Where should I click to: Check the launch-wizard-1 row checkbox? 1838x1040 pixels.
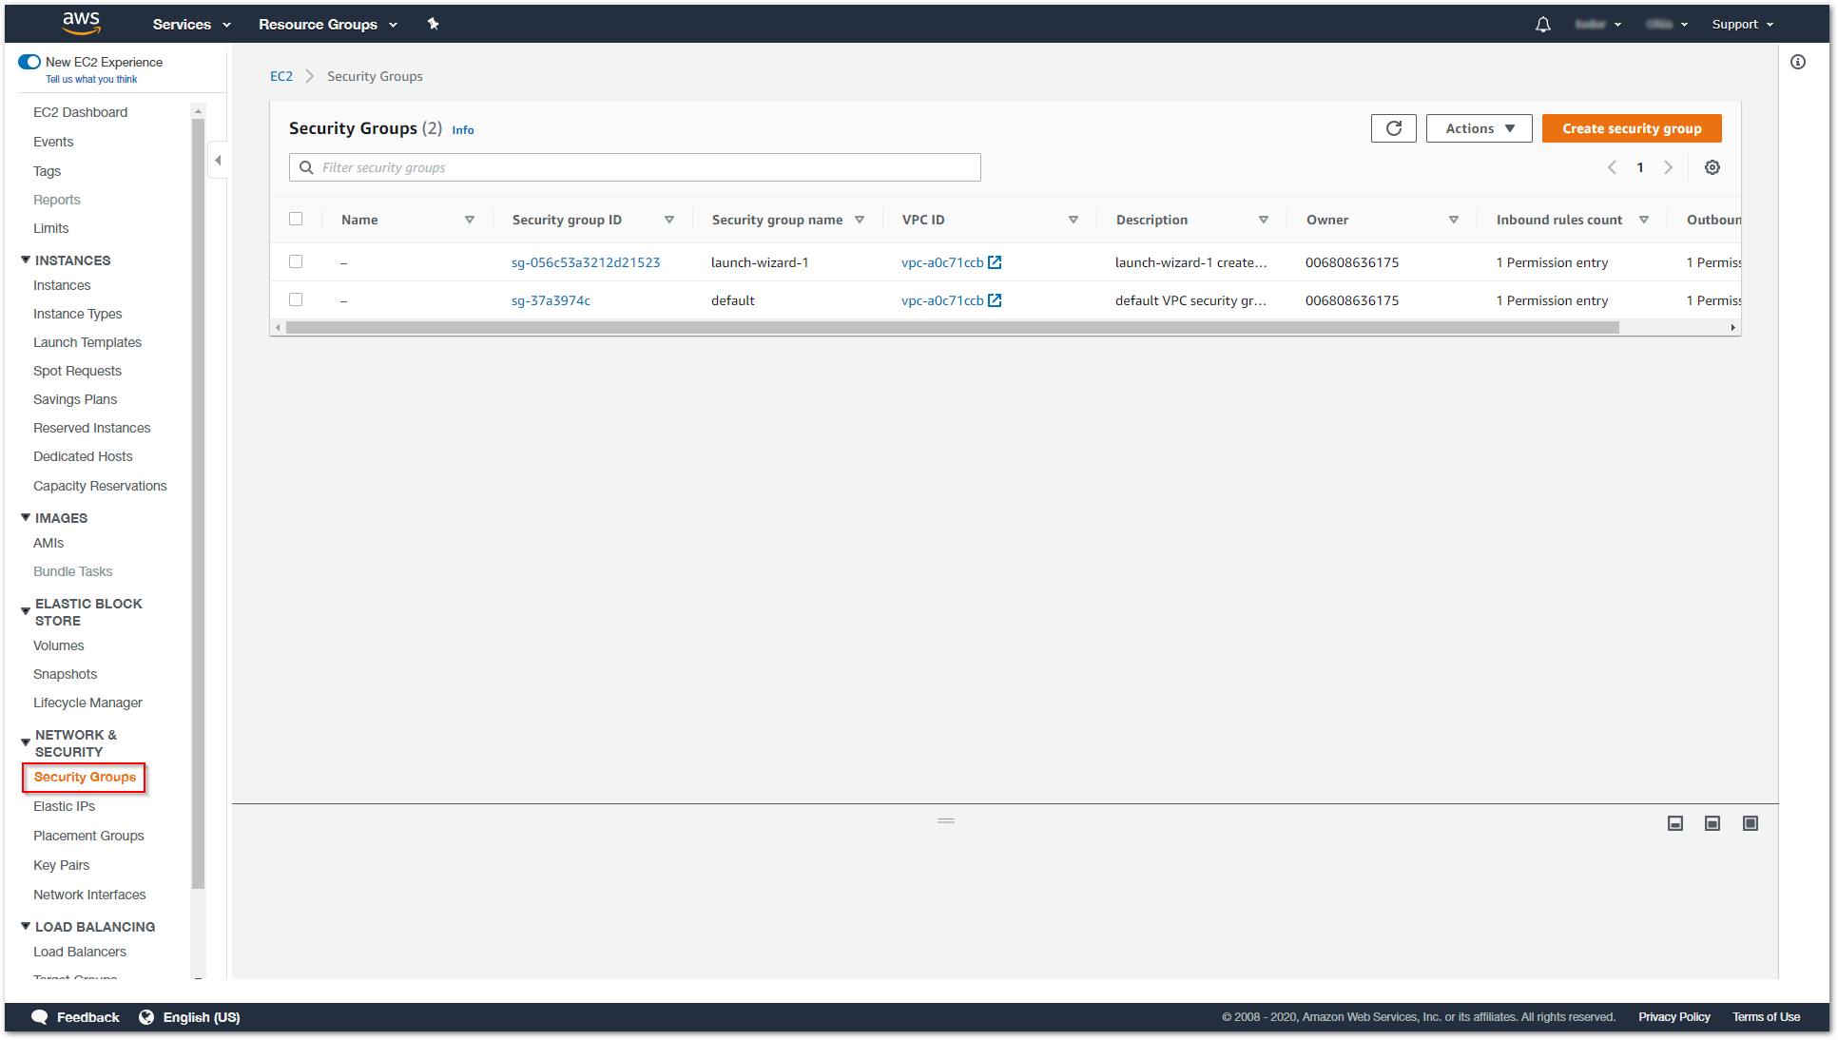[296, 261]
